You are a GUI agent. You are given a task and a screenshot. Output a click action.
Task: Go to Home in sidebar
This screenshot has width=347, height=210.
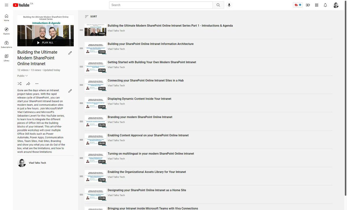point(6,18)
